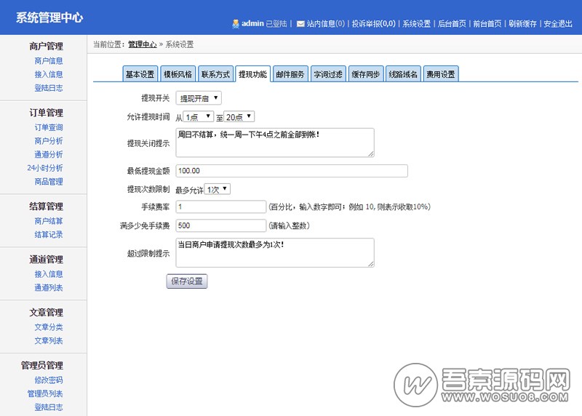Click the 保存设置 button
Screen dimensions: 582x416
[x=187, y=281]
